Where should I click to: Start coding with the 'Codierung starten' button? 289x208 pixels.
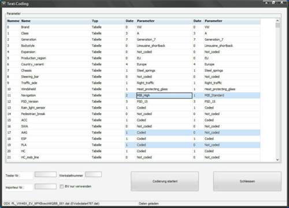click(165, 181)
